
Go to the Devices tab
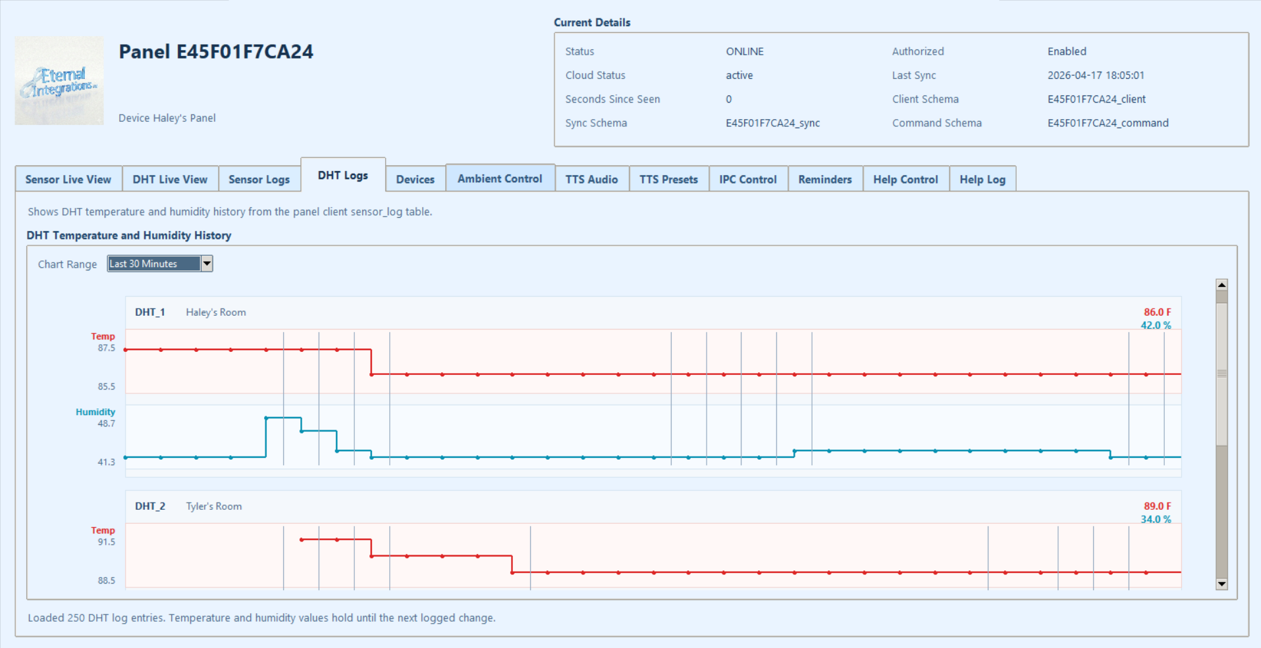pos(416,179)
